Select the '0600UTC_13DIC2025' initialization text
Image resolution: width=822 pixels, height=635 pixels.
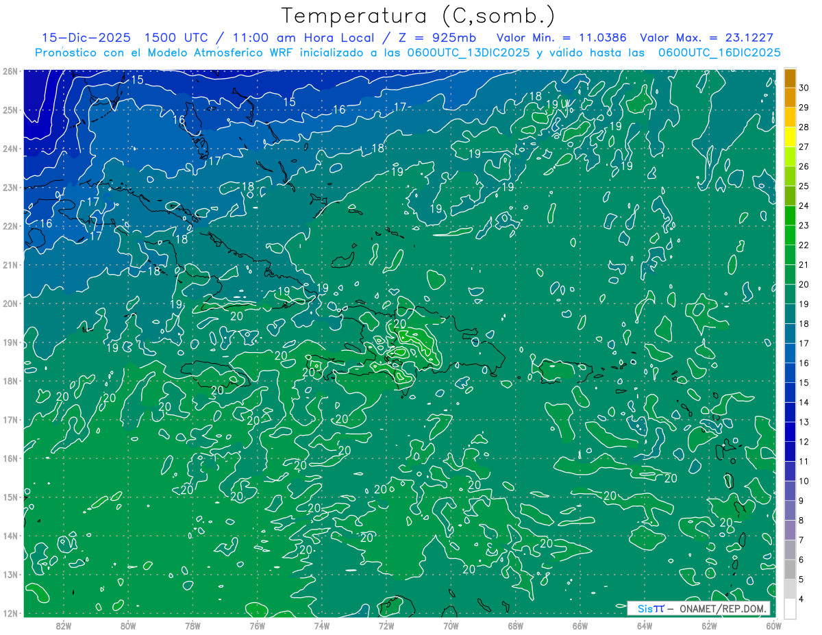tap(469, 53)
